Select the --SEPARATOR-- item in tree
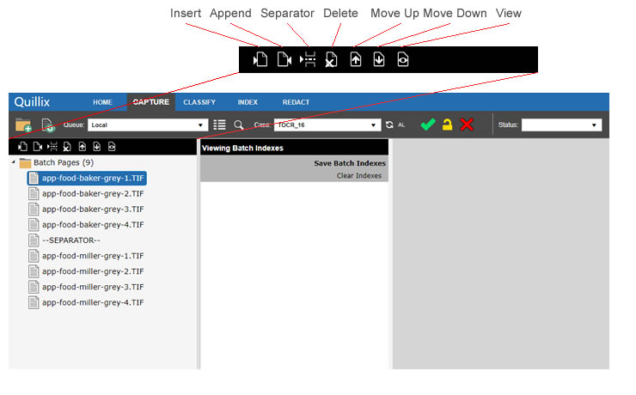This screenshot has height=395, width=636. tap(71, 240)
